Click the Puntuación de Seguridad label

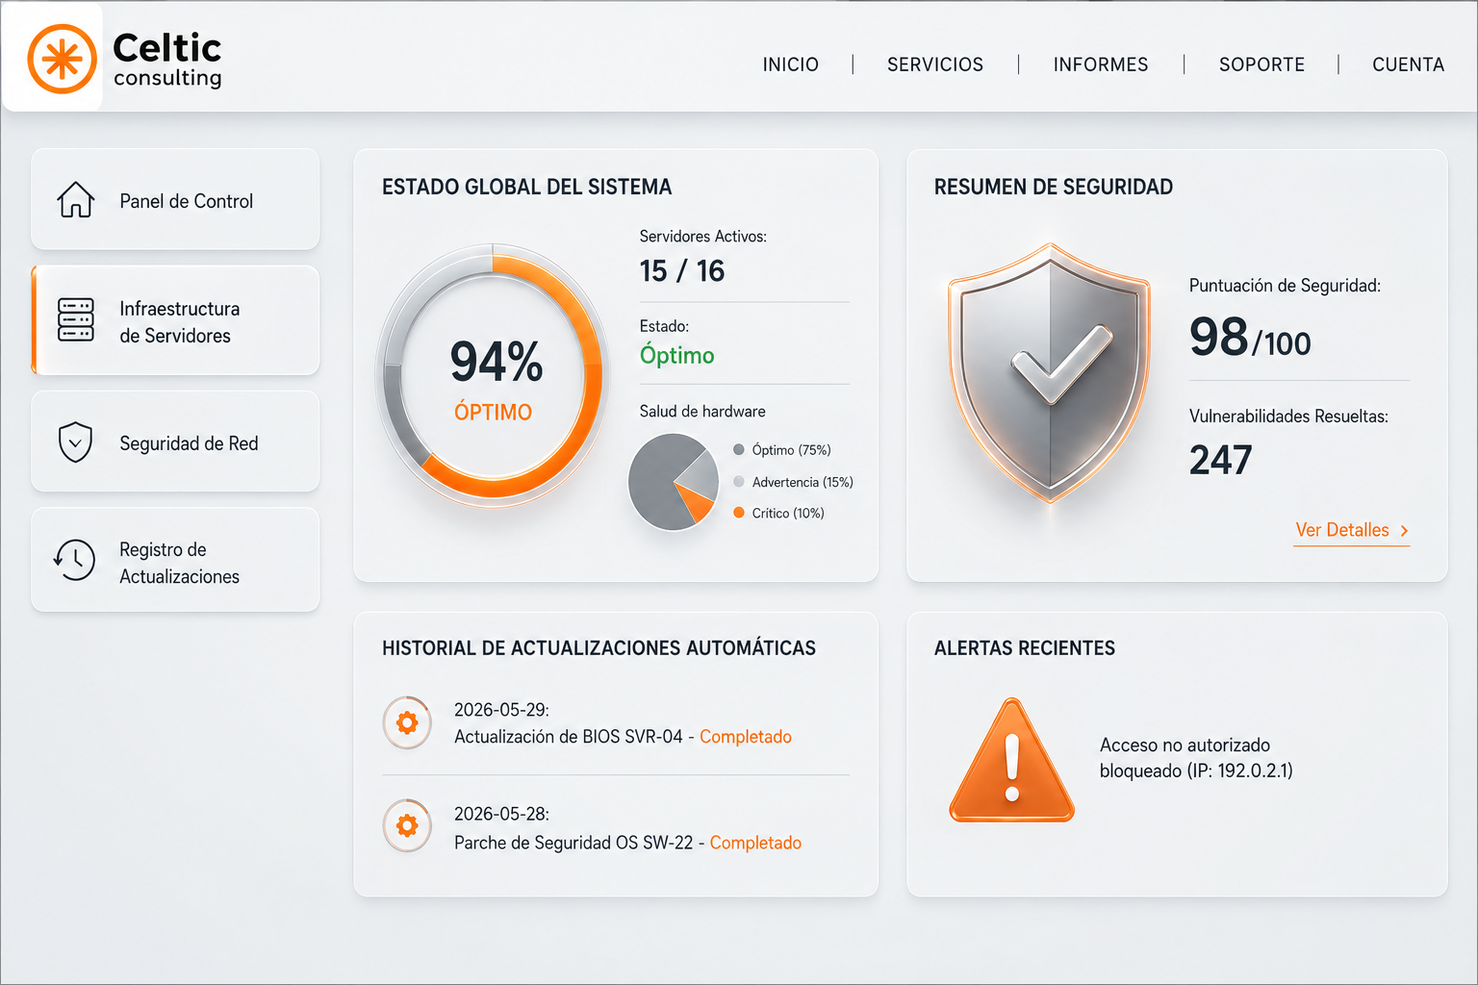(x=1285, y=286)
